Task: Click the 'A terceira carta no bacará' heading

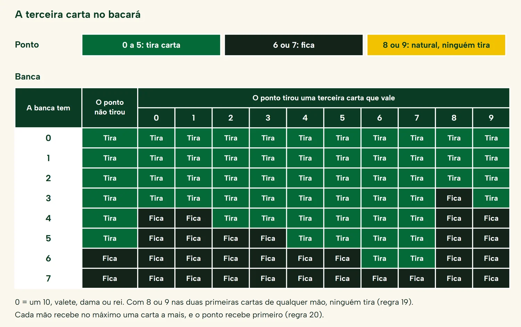Action: [78, 15]
